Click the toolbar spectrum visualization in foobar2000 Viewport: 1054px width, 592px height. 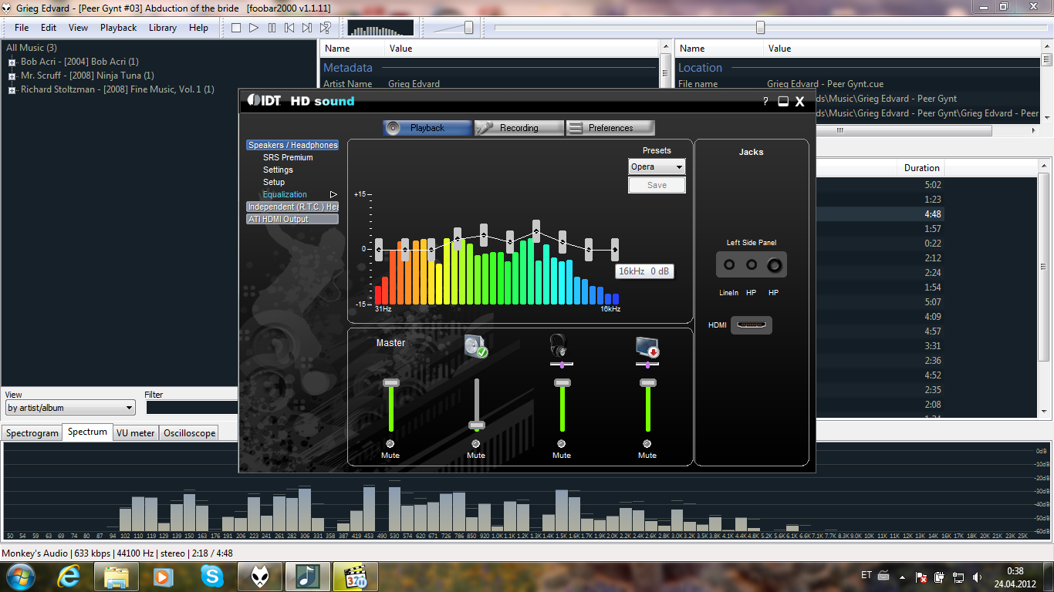[x=380, y=28]
